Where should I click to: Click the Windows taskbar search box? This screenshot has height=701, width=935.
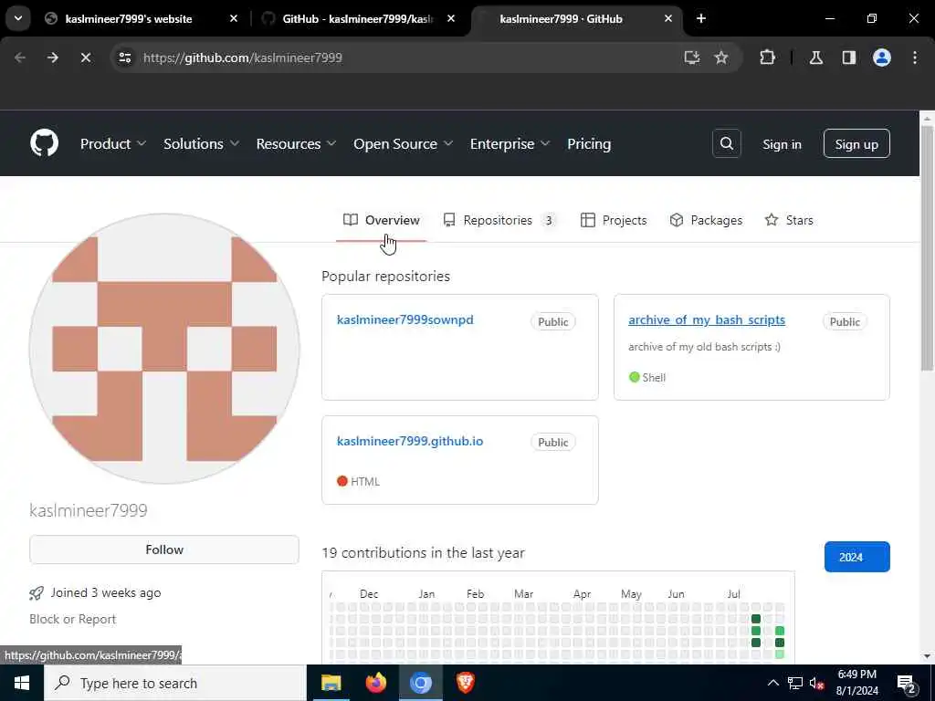(x=174, y=683)
